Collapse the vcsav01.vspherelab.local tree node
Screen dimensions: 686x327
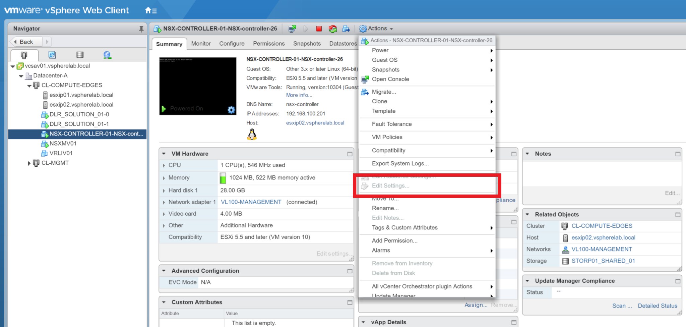click(13, 66)
